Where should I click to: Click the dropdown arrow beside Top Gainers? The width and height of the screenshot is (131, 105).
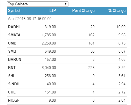[66, 4]
